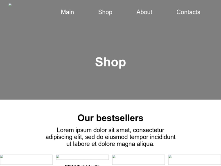
Task: Open the first bestseller product image
Action: pos(26,160)
